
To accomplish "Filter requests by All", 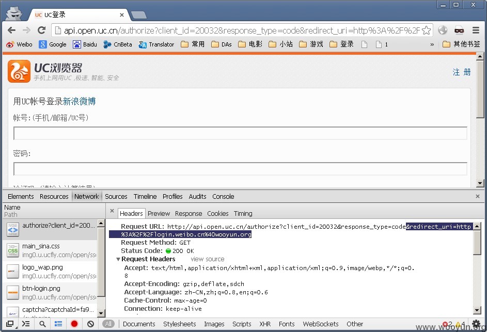I will 108,324.
